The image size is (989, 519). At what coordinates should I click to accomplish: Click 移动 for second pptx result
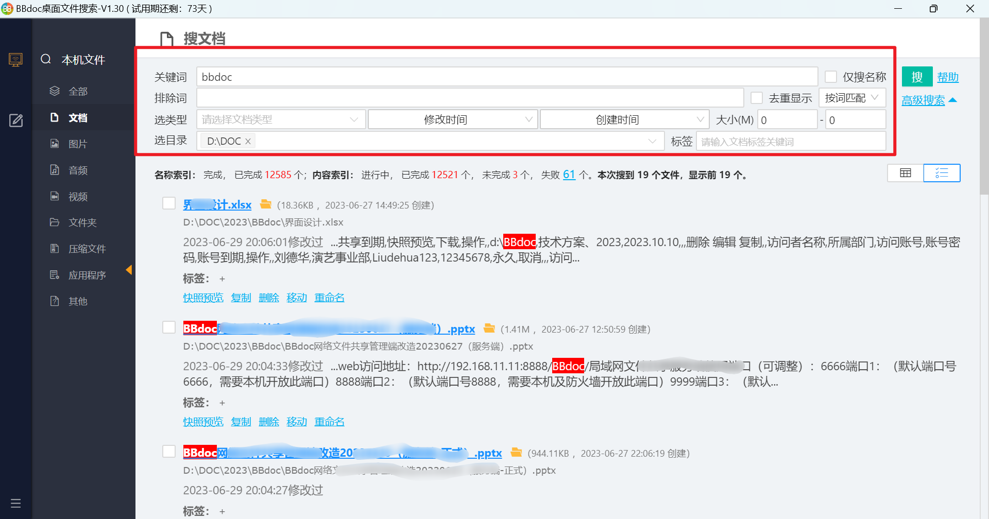coord(297,422)
